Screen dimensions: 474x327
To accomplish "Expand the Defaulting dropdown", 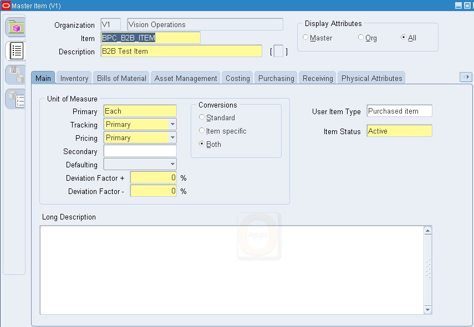I will point(172,165).
